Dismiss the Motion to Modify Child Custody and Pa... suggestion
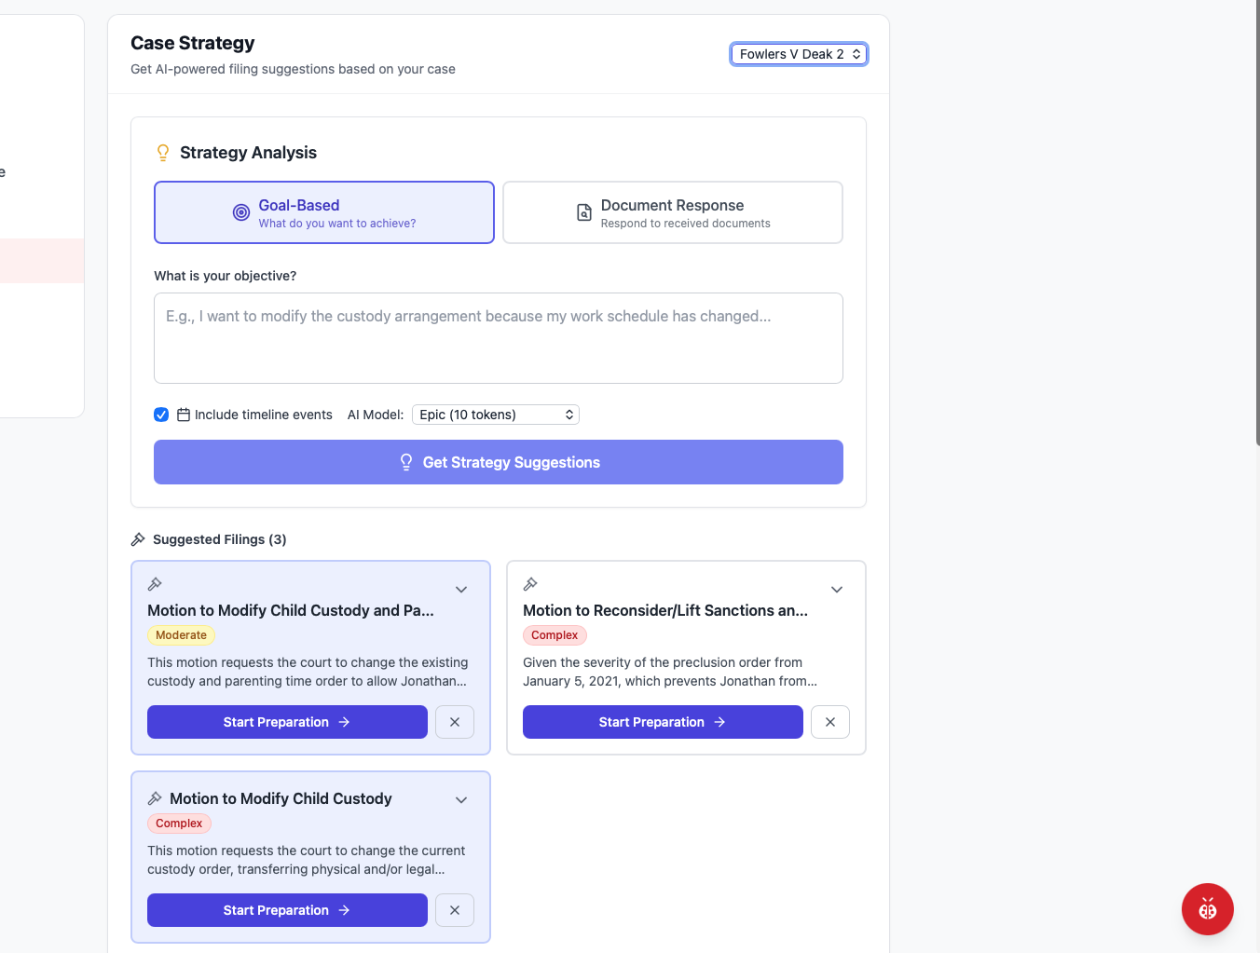 tap(455, 722)
